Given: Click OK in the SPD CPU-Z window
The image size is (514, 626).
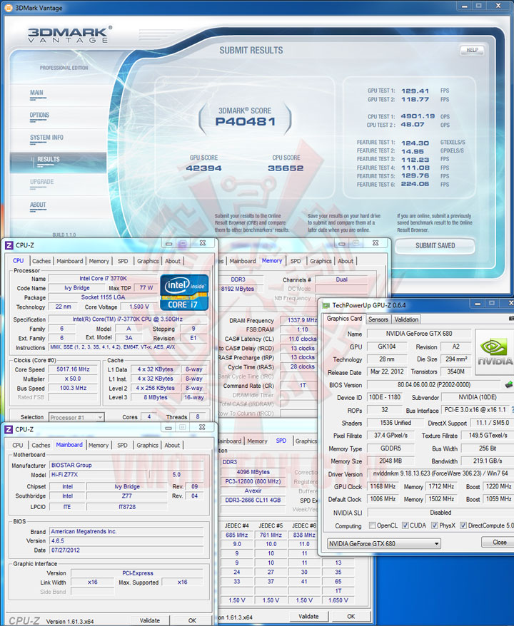Looking at the screenshot, I should coord(351,616).
